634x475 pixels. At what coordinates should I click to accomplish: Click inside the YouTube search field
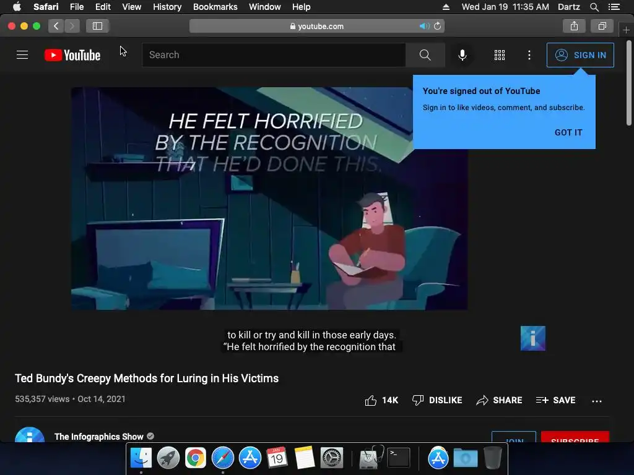coord(274,55)
